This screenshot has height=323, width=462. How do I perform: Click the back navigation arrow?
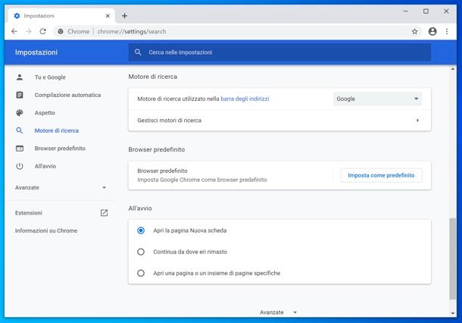pyautogui.click(x=14, y=31)
